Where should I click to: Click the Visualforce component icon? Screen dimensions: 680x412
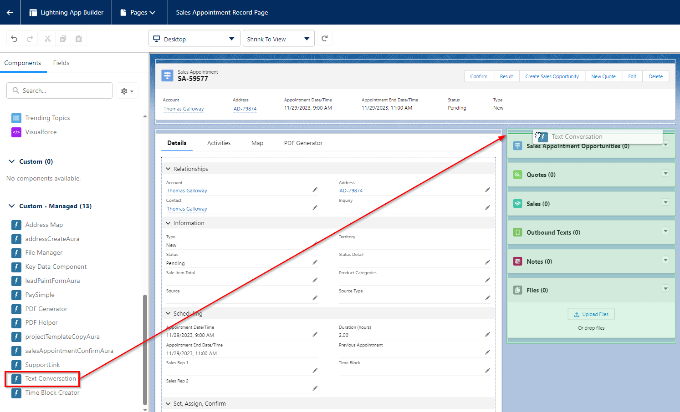[x=16, y=132]
